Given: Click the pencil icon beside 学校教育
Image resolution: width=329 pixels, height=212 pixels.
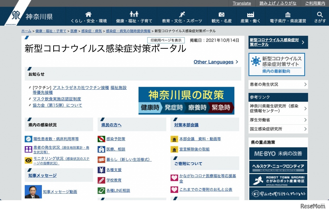Looking at the screenshot, I should (x=101, y=180).
